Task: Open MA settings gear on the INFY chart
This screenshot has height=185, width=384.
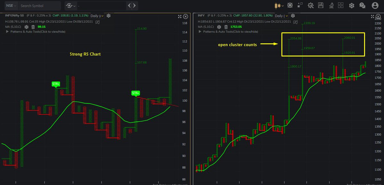Action: tap(220, 27)
